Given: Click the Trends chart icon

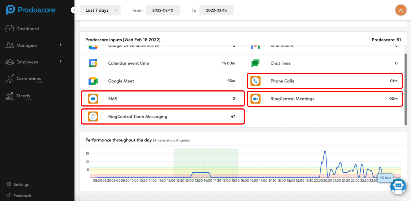Looking at the screenshot, I should [x=10, y=96].
